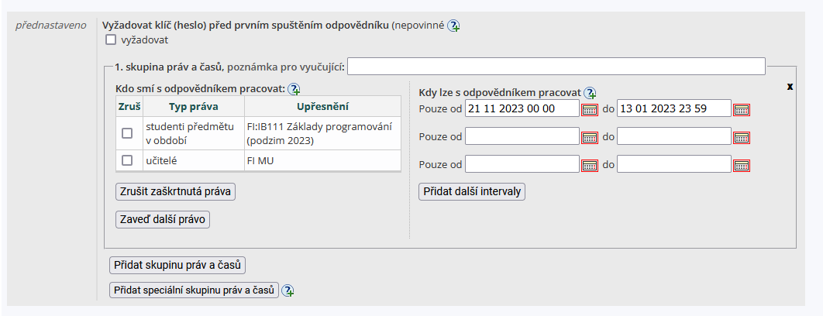Click 'Zrušit zaškrtnutá práva' button
This screenshot has height=316, width=823.
pyautogui.click(x=175, y=191)
